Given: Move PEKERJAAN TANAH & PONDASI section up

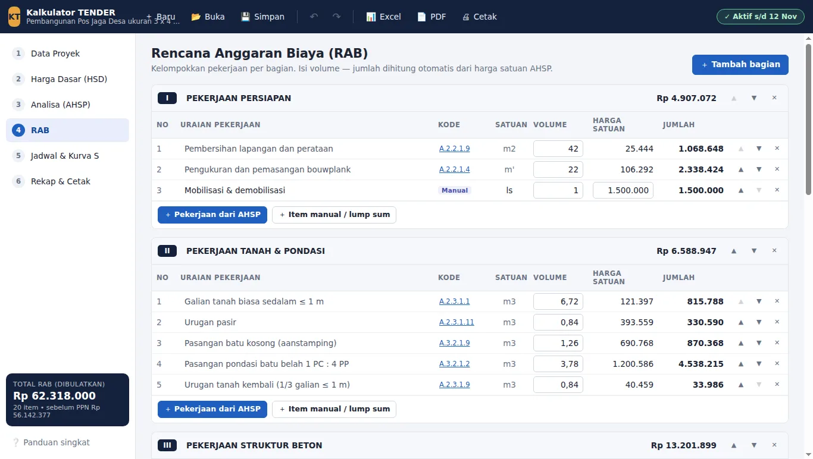Looking at the screenshot, I should 734,251.
